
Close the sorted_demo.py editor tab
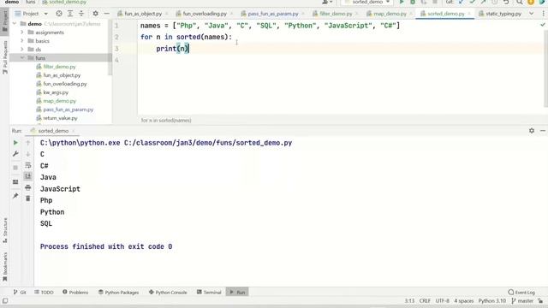point(469,14)
